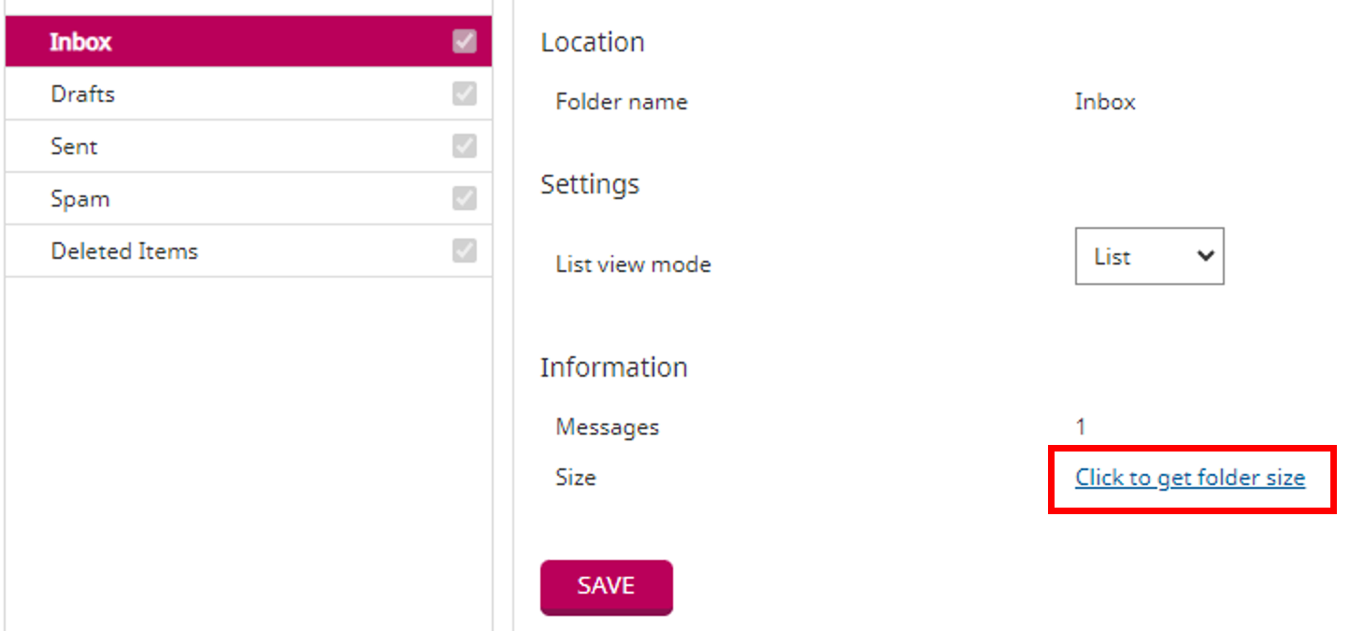Click to get folder size link
Viewport: 1364px width, 631px height.
pyautogui.click(x=1191, y=478)
